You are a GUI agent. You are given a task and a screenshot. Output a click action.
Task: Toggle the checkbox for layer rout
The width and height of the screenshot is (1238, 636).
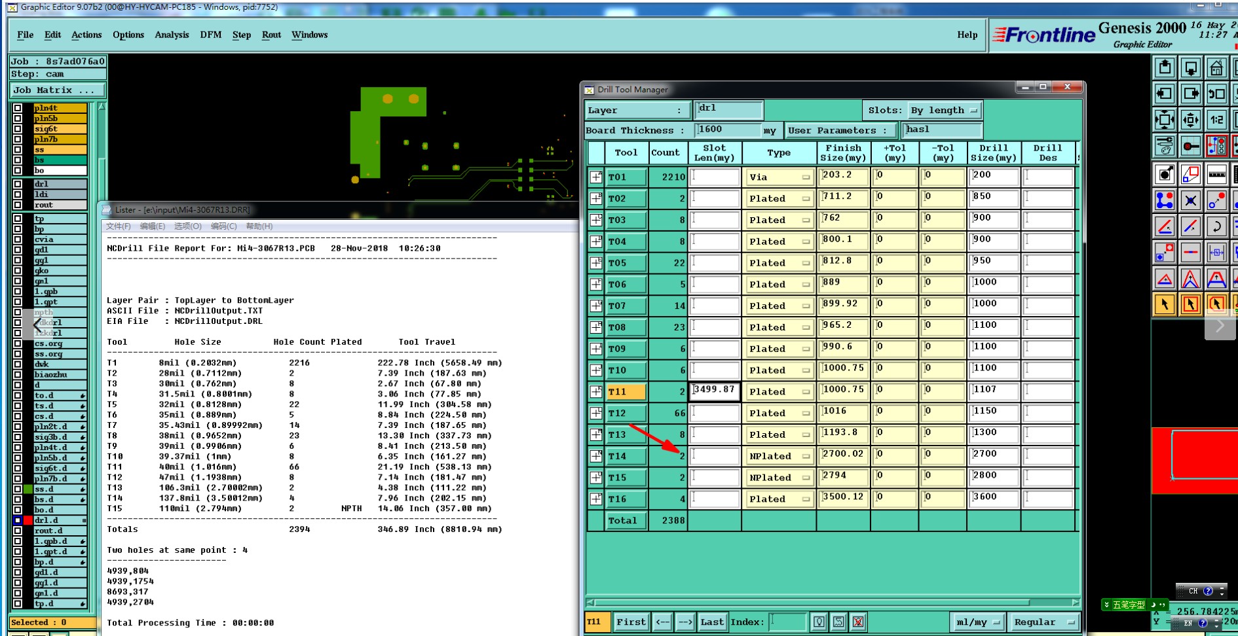pyautogui.click(x=18, y=205)
